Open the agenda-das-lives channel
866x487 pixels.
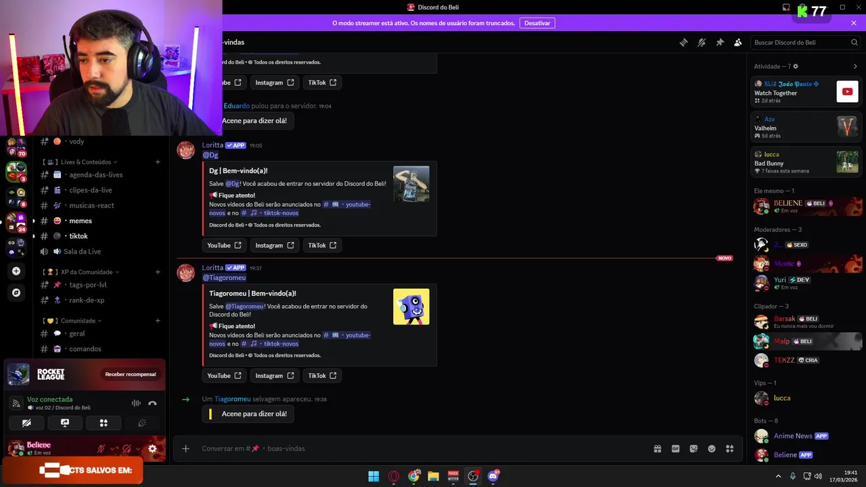click(x=100, y=175)
